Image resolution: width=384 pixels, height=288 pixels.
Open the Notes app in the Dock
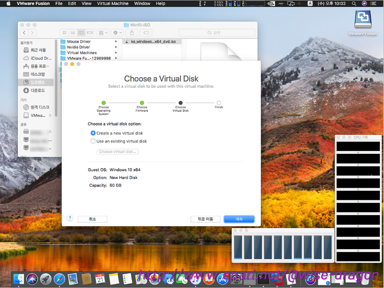pyautogui.click(x=114, y=279)
